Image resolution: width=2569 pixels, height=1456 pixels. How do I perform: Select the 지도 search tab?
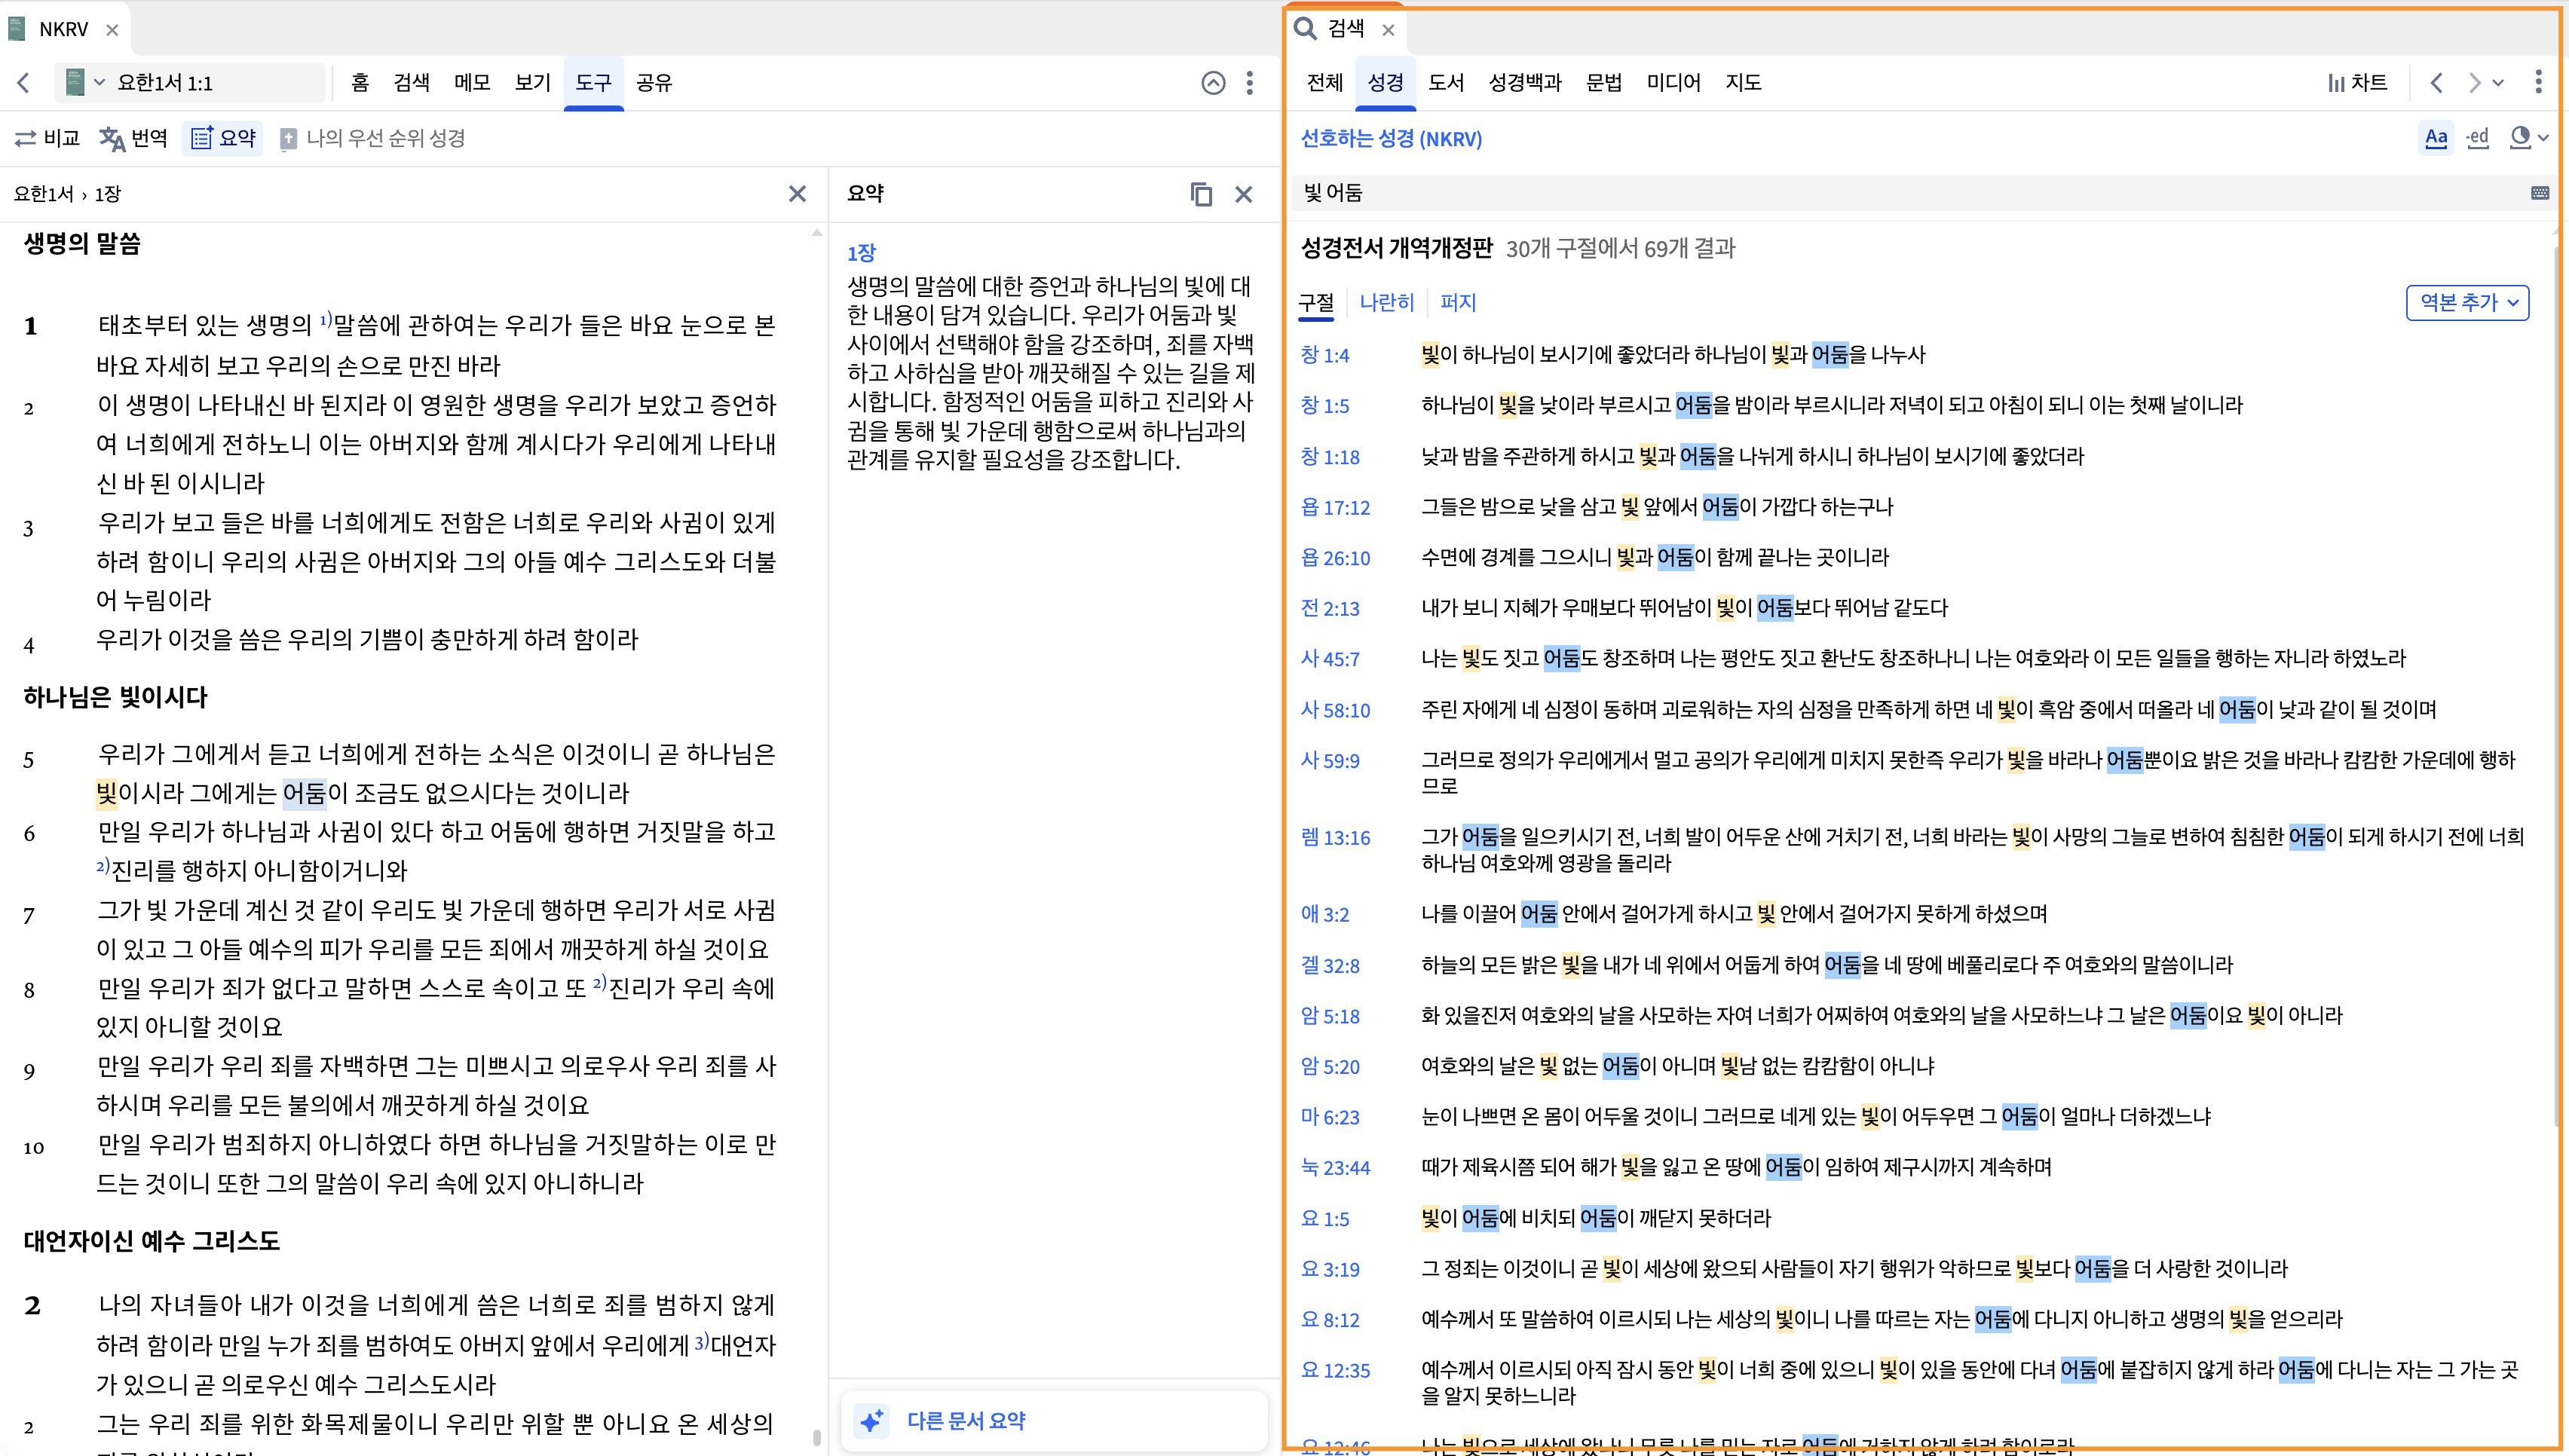(1743, 83)
